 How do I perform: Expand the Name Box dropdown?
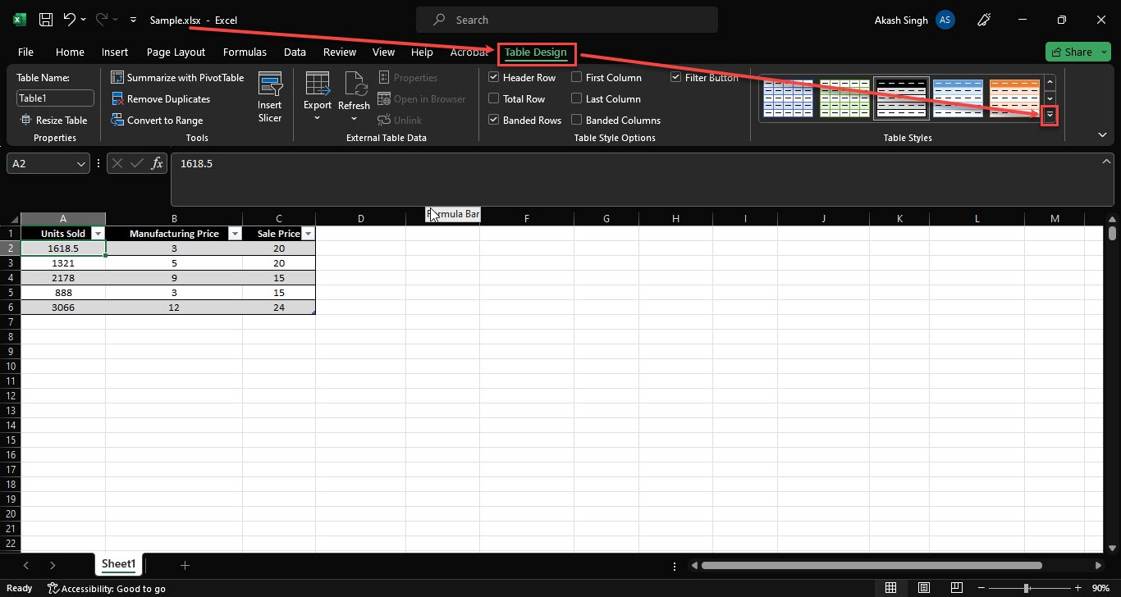pyautogui.click(x=82, y=163)
